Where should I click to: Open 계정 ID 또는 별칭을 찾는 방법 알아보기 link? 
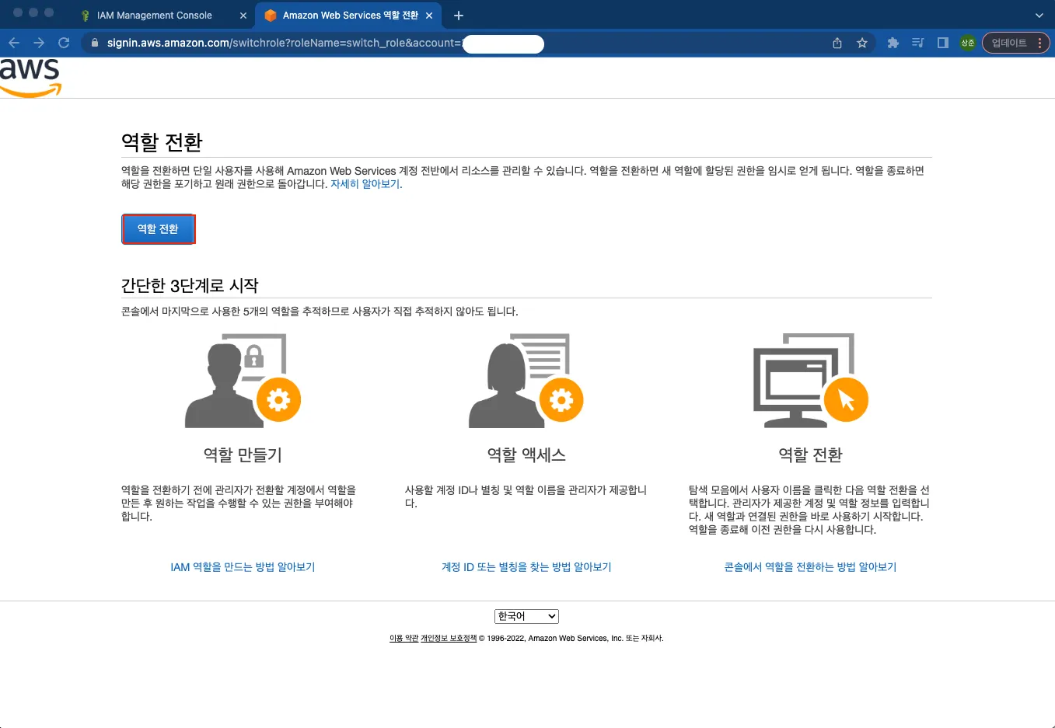click(526, 567)
